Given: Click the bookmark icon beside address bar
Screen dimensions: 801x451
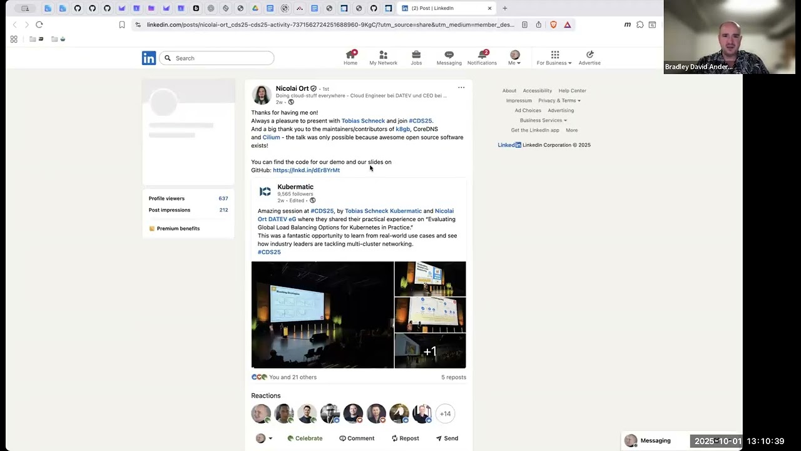Looking at the screenshot, I should pyautogui.click(x=121, y=24).
